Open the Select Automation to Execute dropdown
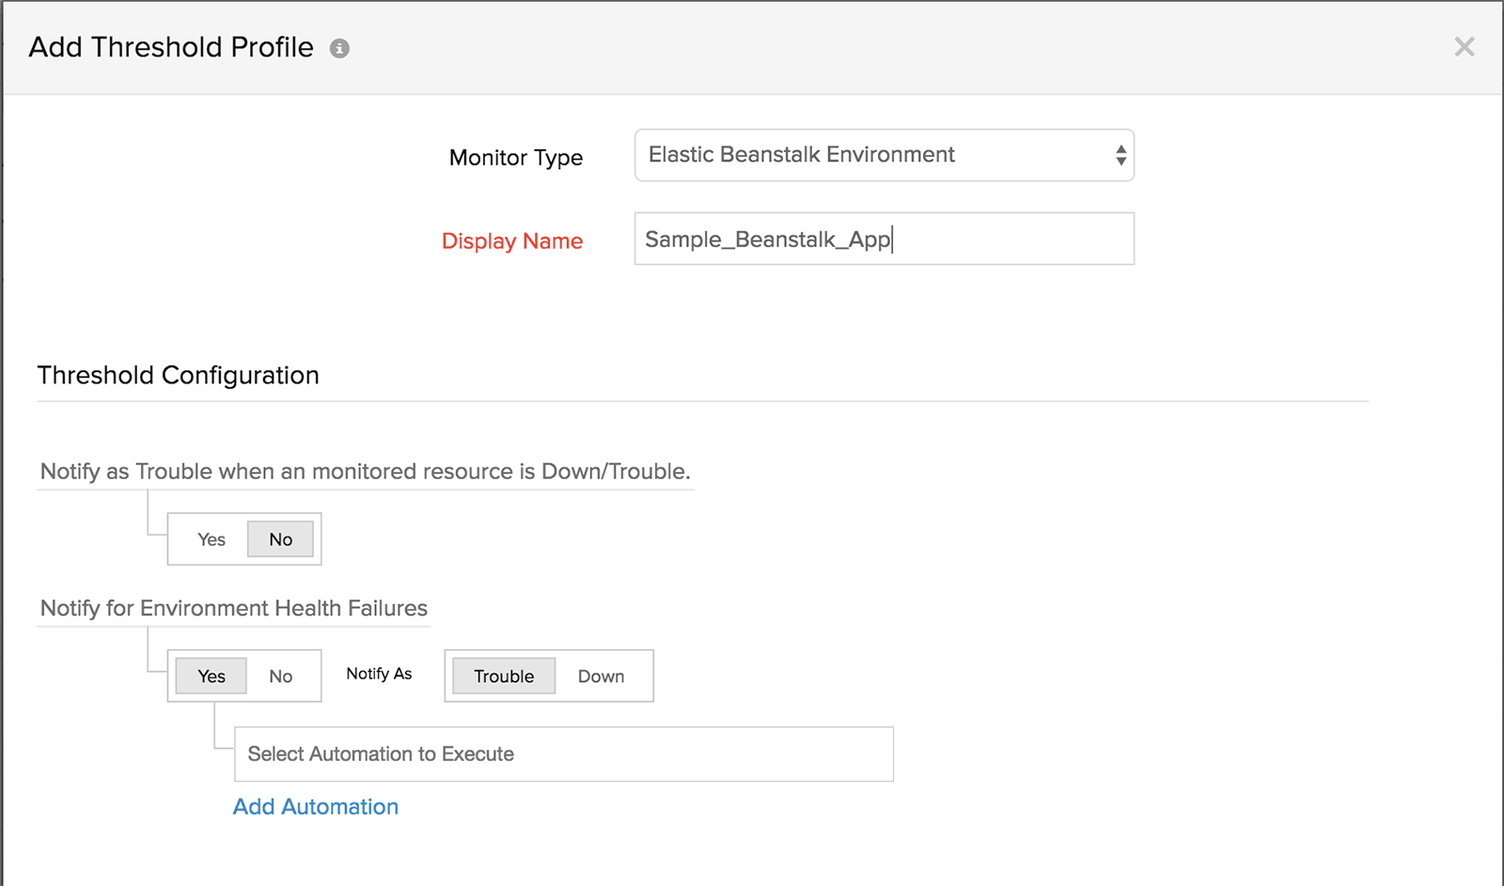1504x886 pixels. [x=563, y=754]
